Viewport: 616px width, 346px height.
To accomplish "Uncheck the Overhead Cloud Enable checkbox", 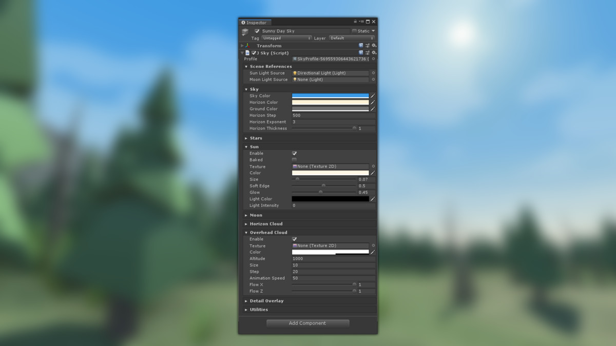I will click(294, 239).
